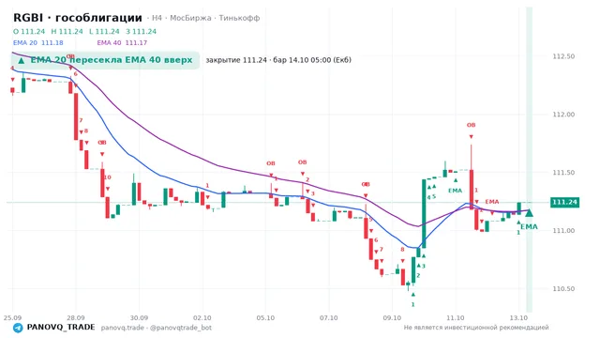600x338 pixels.
Task: Click the Telegram logo beside PANOVQ_TRADE
Action: [18, 328]
